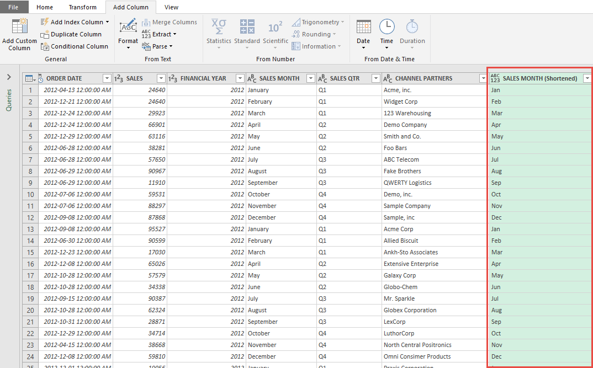The image size is (593, 368).
Task: Click the Information icon
Action: point(296,46)
